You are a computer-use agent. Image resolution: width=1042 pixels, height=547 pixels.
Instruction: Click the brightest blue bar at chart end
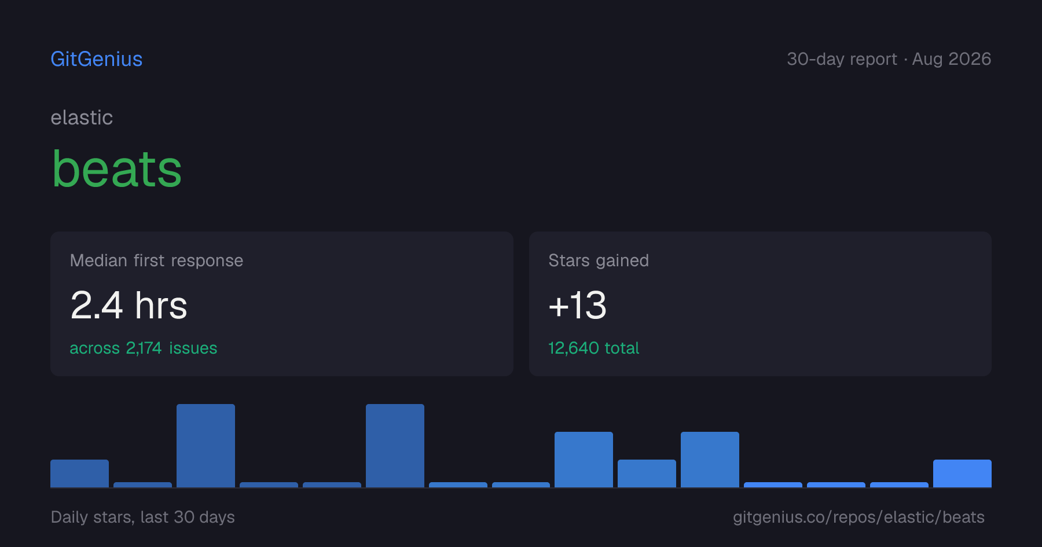pyautogui.click(x=962, y=473)
